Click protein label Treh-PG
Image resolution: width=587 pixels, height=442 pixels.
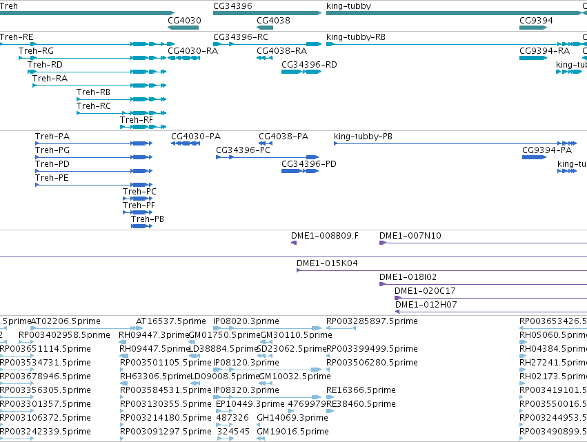coord(52,150)
